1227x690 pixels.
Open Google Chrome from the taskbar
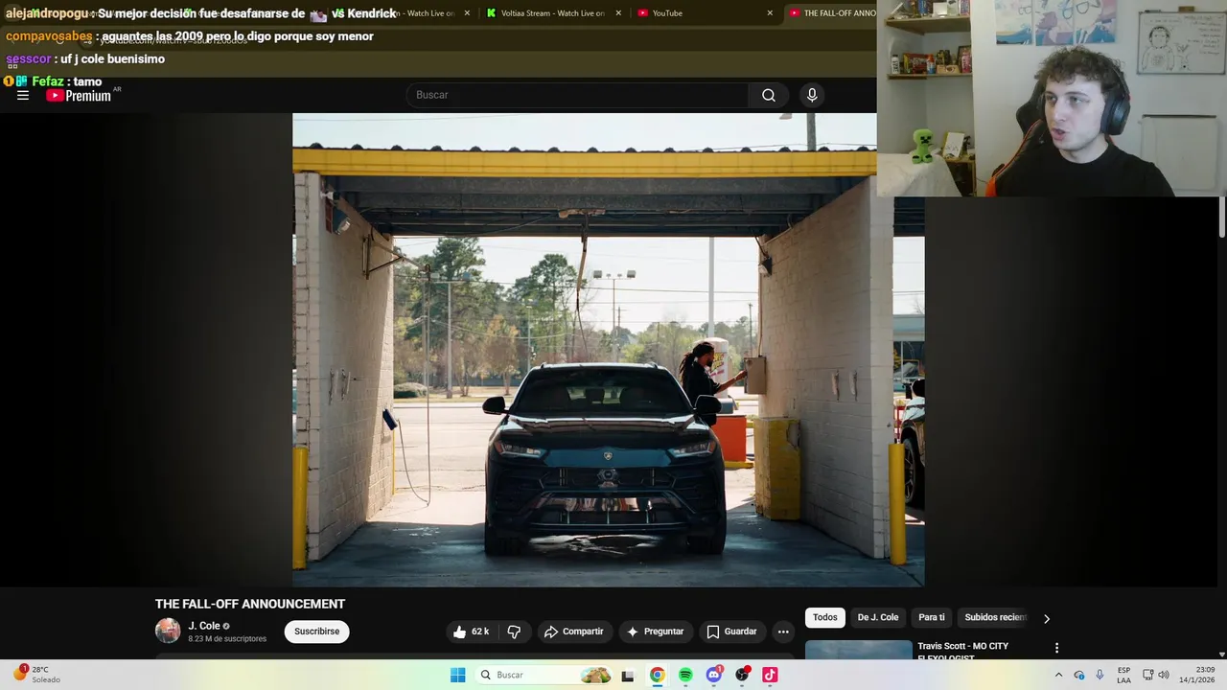pos(657,675)
